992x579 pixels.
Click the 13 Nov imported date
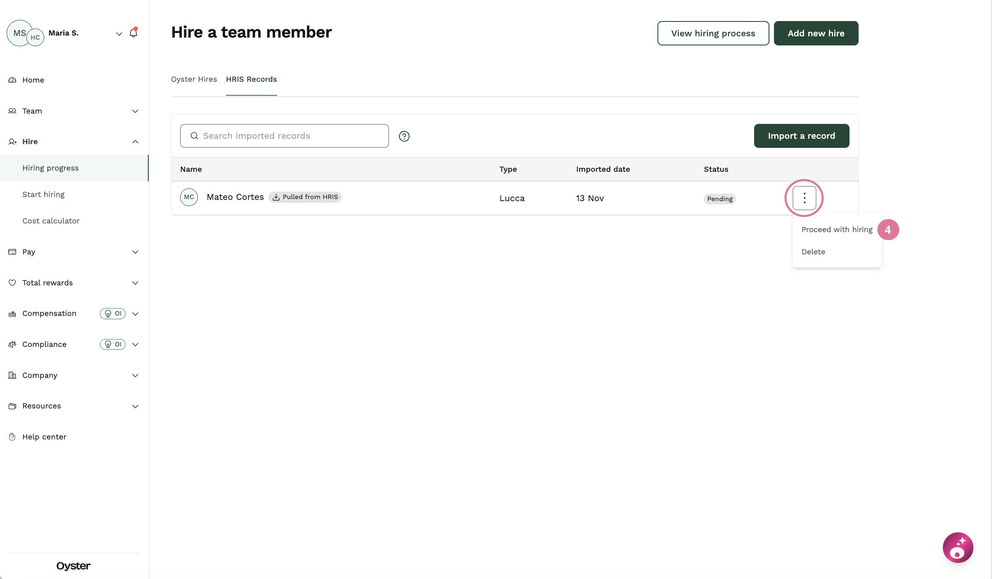[x=590, y=198]
